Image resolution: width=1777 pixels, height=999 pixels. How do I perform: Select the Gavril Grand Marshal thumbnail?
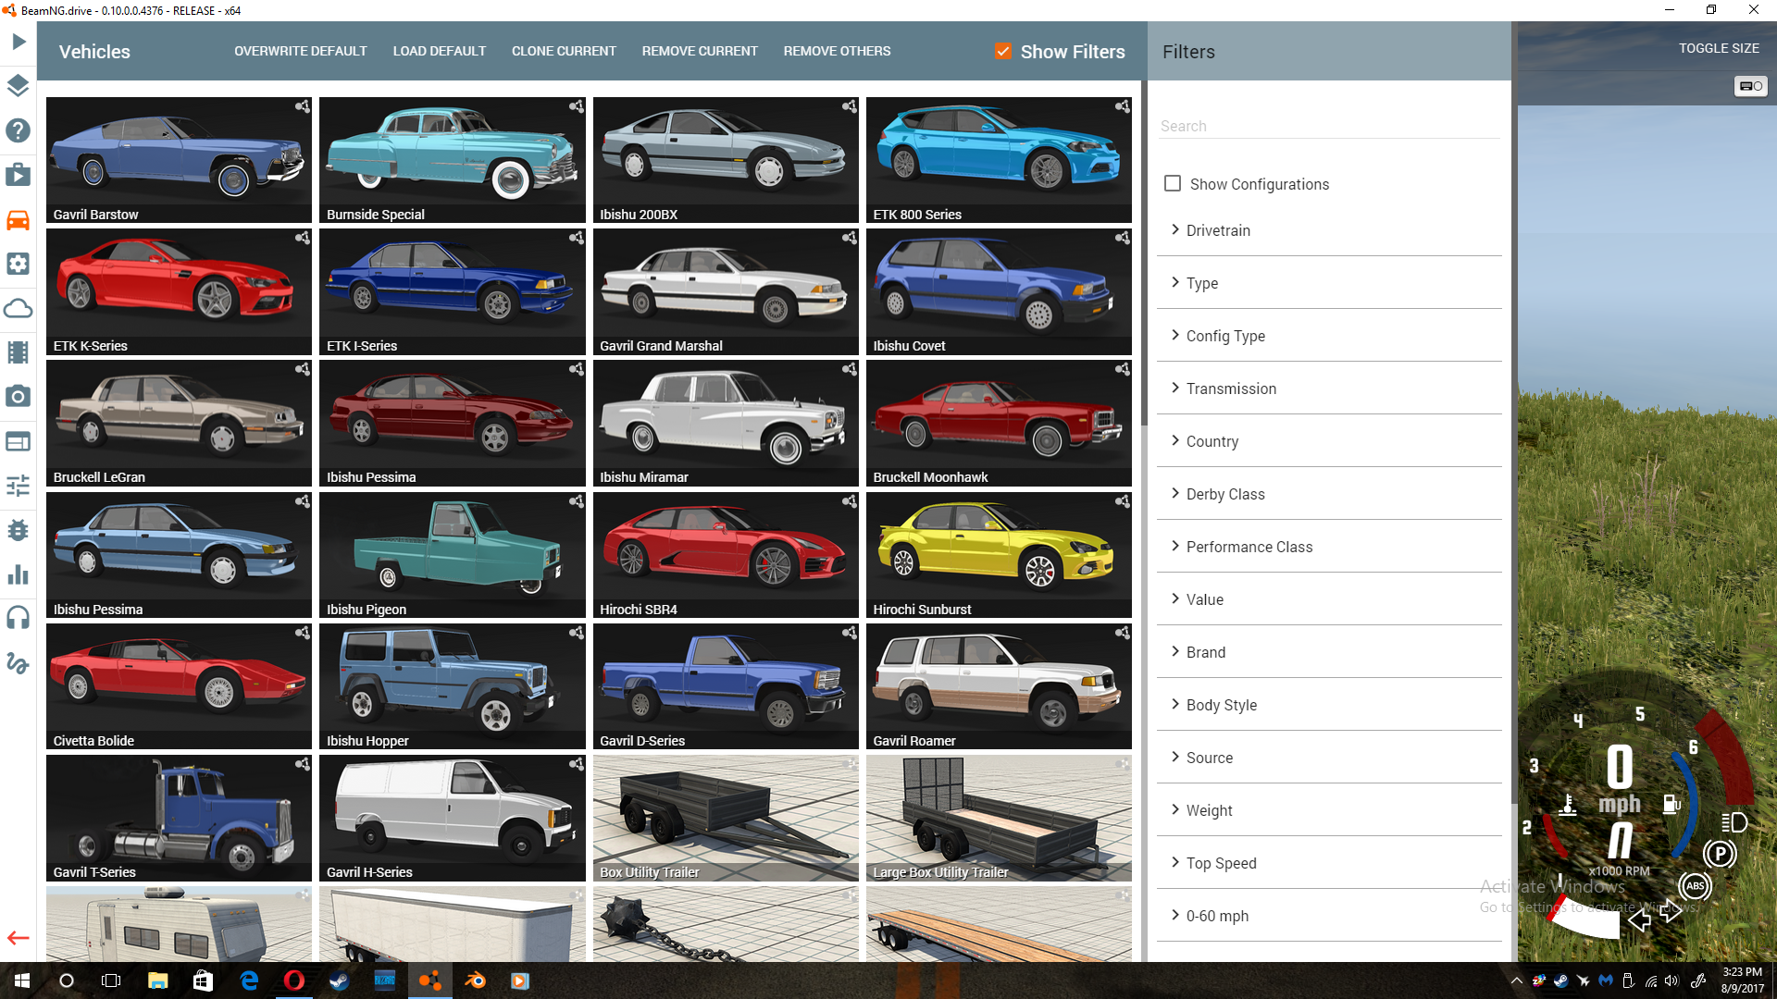click(726, 291)
